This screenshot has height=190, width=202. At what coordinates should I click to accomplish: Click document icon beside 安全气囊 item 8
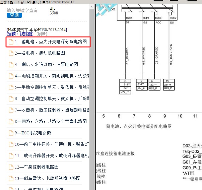(11, 121)
